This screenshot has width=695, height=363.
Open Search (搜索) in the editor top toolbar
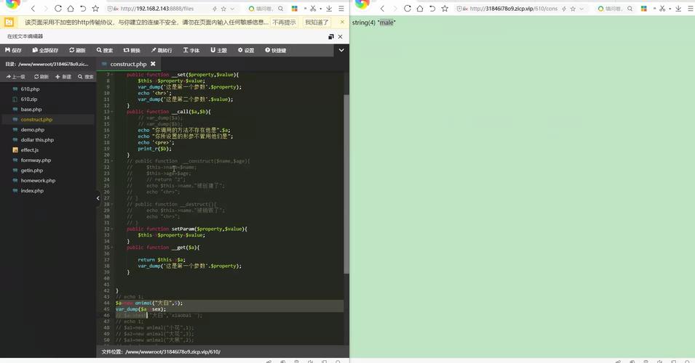pyautogui.click(x=105, y=50)
